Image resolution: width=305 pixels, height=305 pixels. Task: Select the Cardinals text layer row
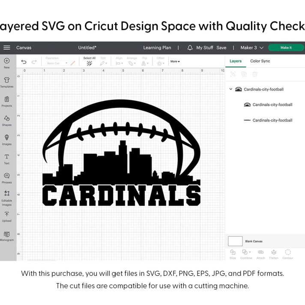268,120
